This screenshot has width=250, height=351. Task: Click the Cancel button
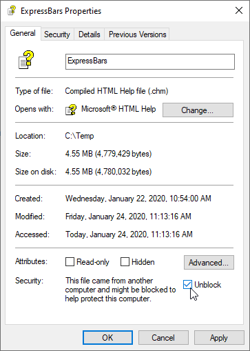click(163, 338)
